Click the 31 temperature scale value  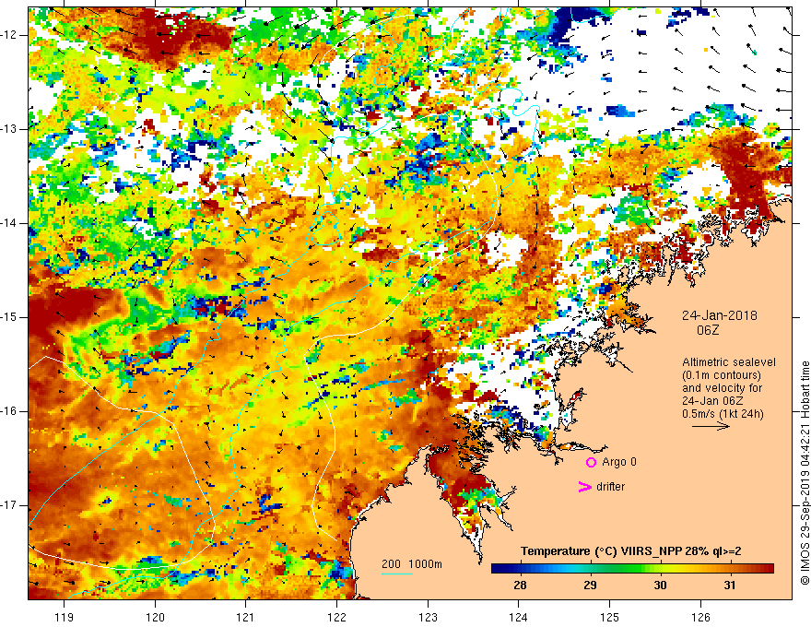point(729,586)
